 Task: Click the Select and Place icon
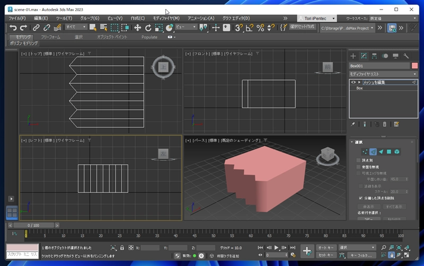coord(169,28)
